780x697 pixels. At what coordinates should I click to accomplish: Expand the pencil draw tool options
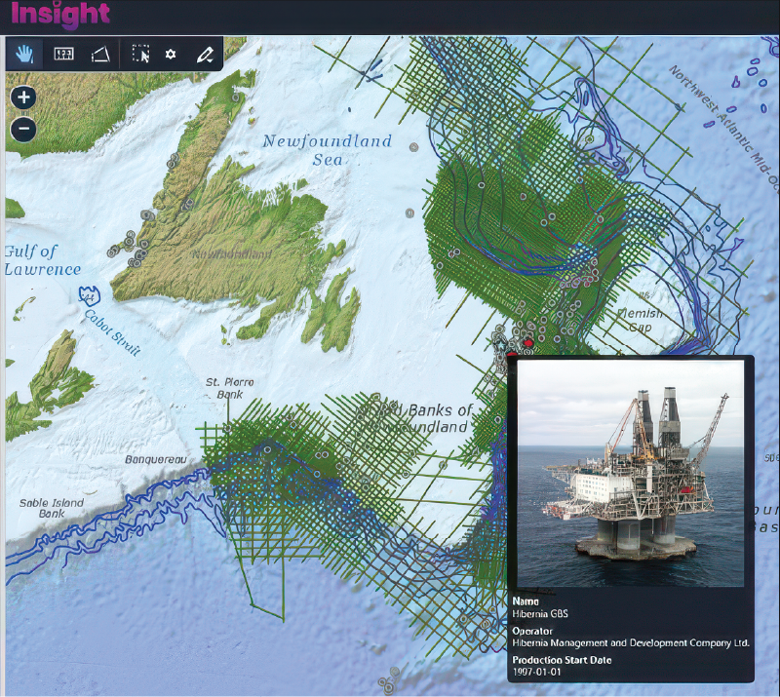coord(204,55)
